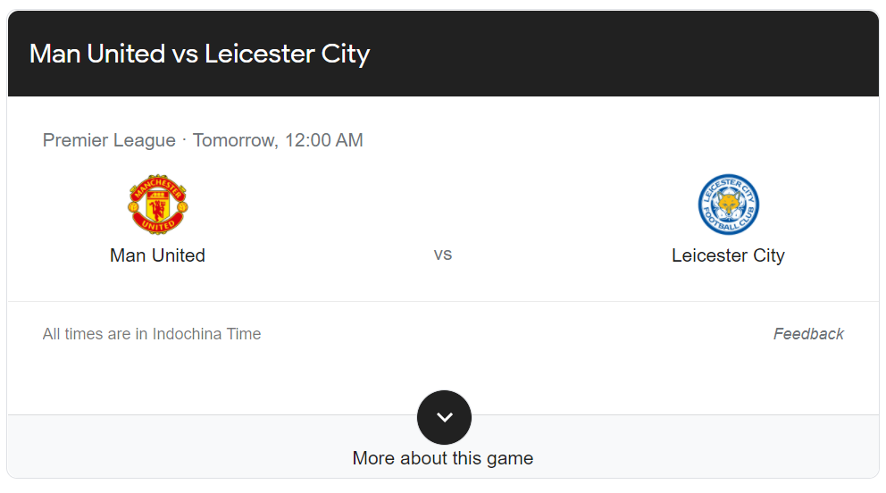Open the Feedback link
Image resolution: width=886 pixels, height=493 pixels.
tap(808, 334)
